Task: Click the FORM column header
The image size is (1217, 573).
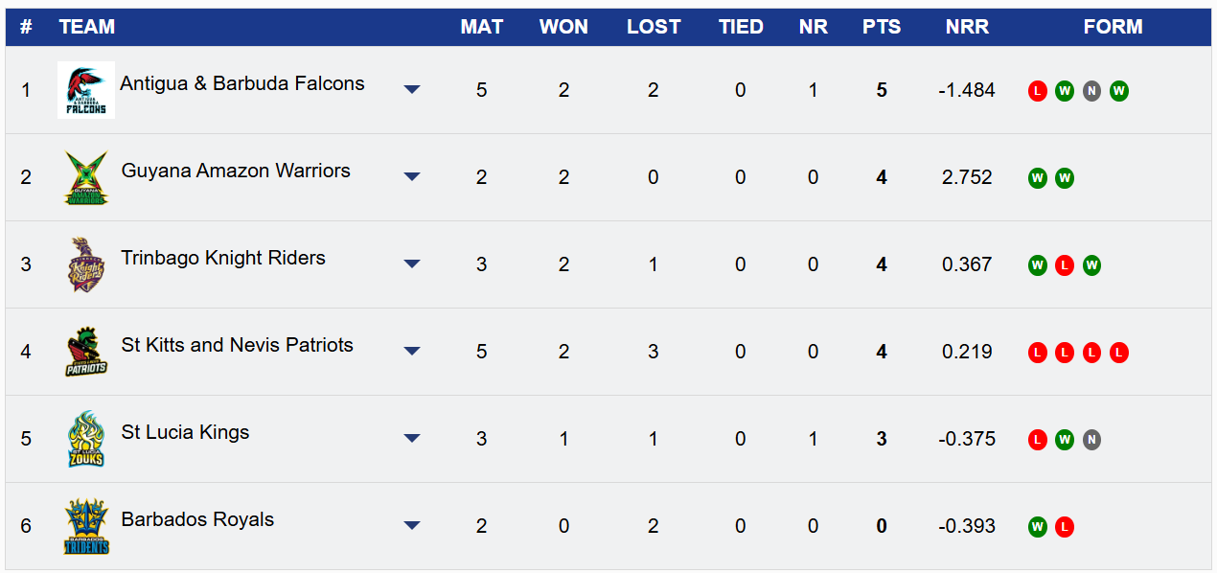Action: click(1113, 27)
